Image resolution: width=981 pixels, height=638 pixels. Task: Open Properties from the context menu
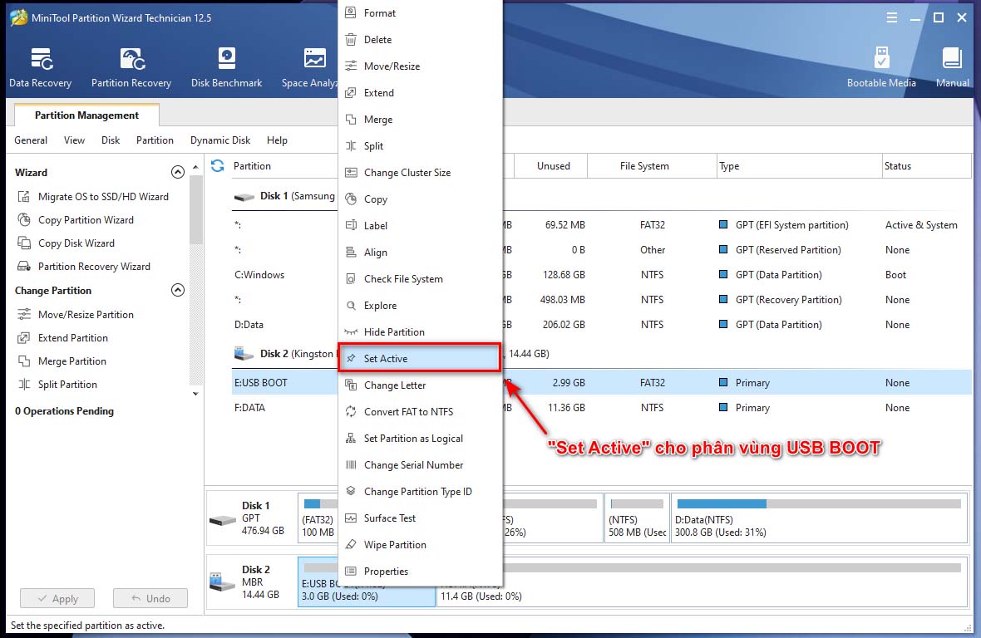tap(421, 572)
